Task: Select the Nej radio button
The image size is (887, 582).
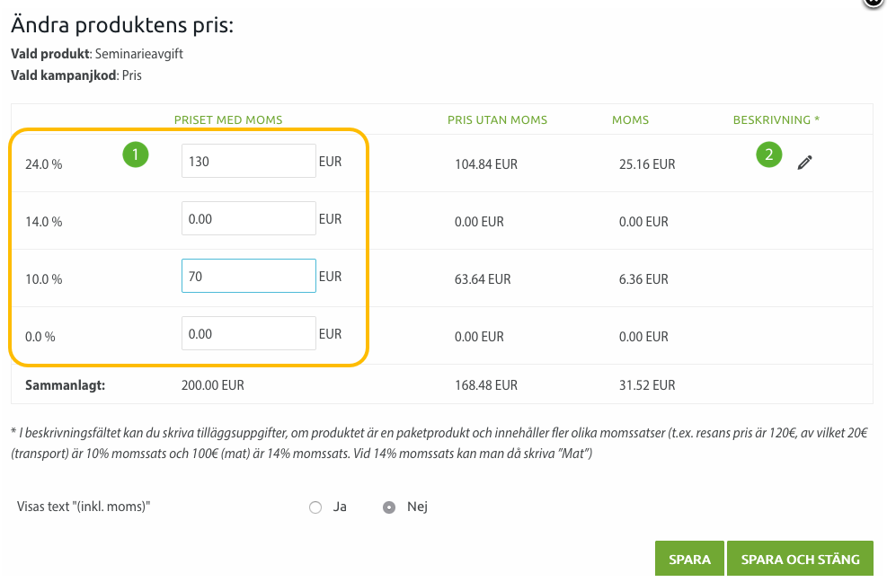Action: click(389, 507)
